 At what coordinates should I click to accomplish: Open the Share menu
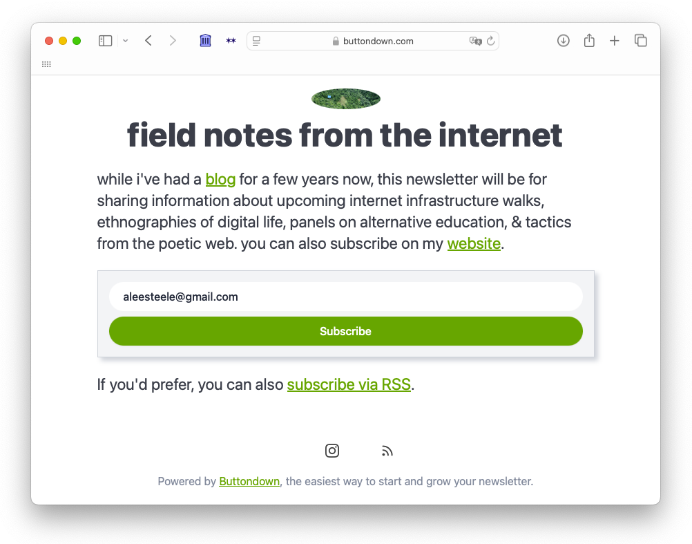pyautogui.click(x=589, y=41)
